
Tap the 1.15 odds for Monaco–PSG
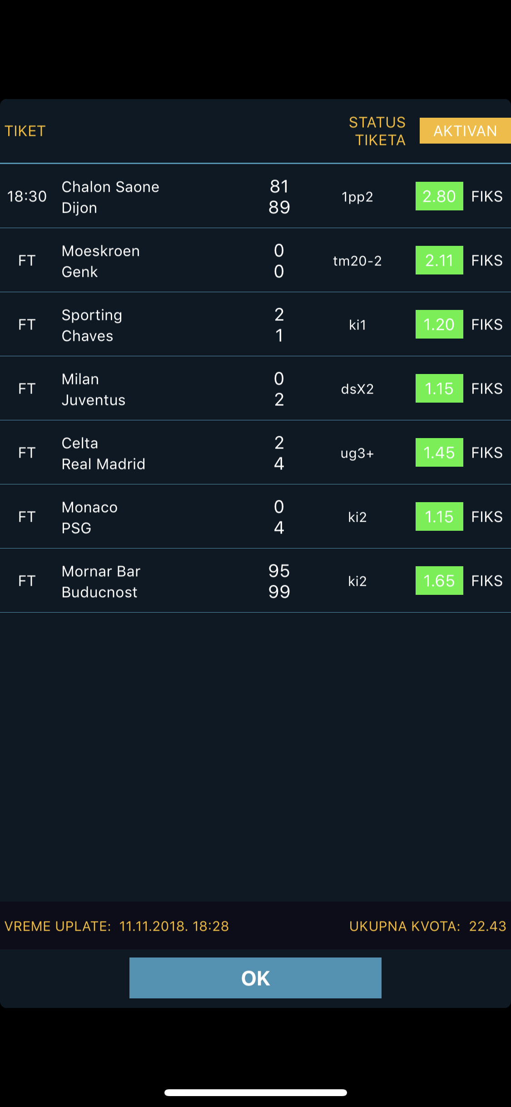coord(439,517)
